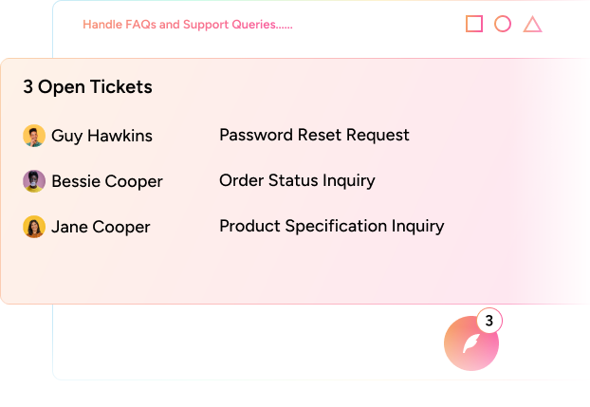Screen dimensions: 590x407
Task: Click Bessie Cooper's avatar picture
Action: pos(34,181)
